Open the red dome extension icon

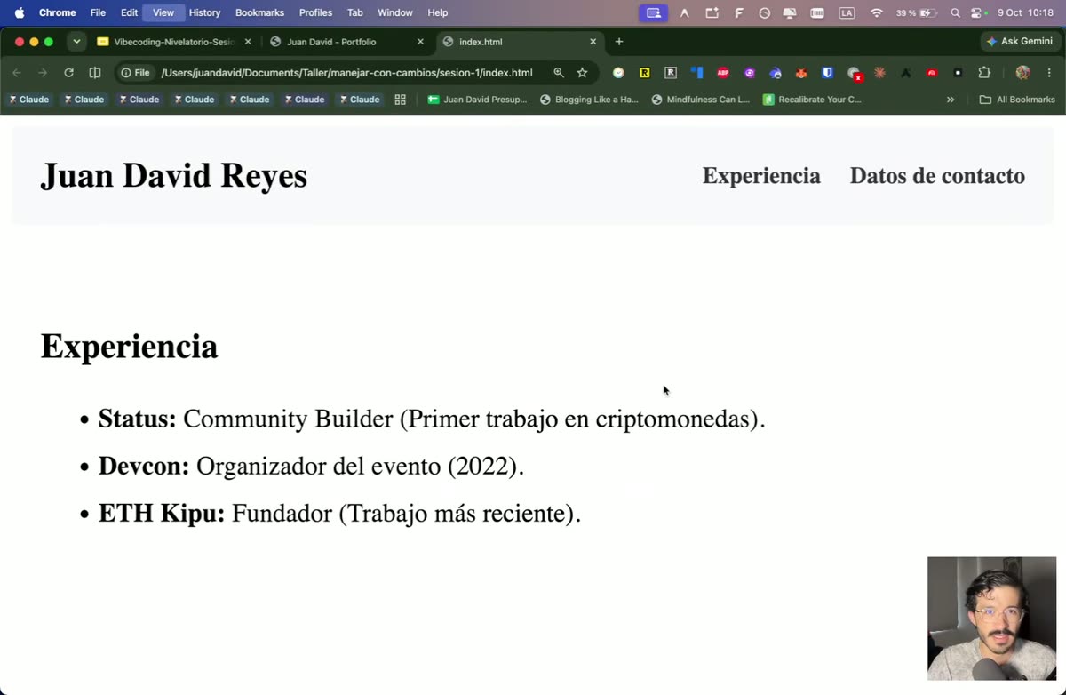click(932, 73)
